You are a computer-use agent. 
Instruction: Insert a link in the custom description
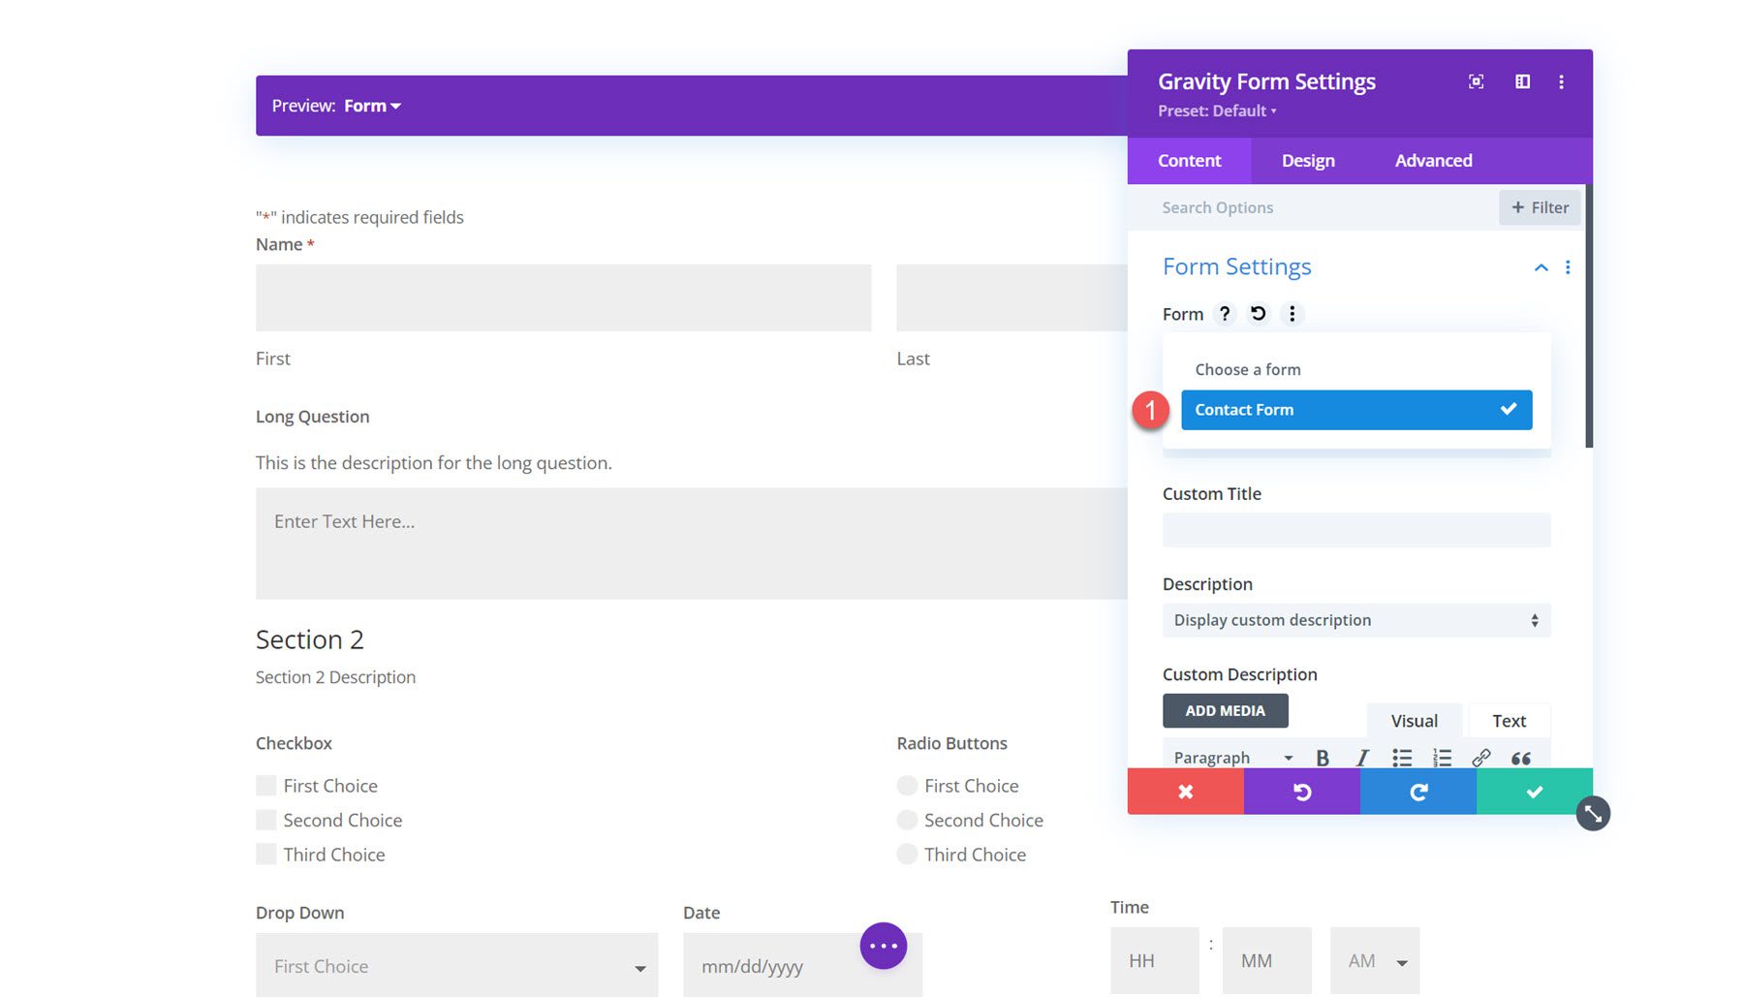[x=1480, y=757]
